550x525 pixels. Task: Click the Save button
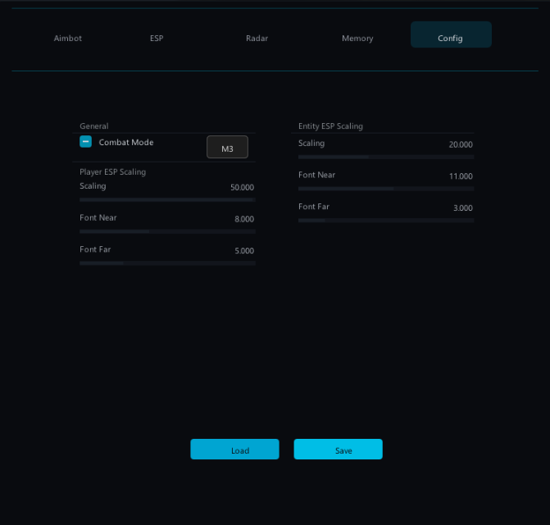[x=338, y=450]
